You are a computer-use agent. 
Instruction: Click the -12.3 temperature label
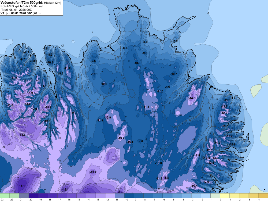tap(206, 158)
